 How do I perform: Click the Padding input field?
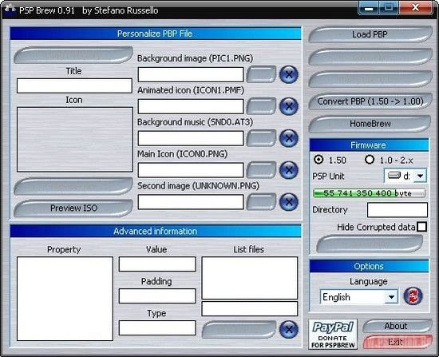[x=157, y=296]
